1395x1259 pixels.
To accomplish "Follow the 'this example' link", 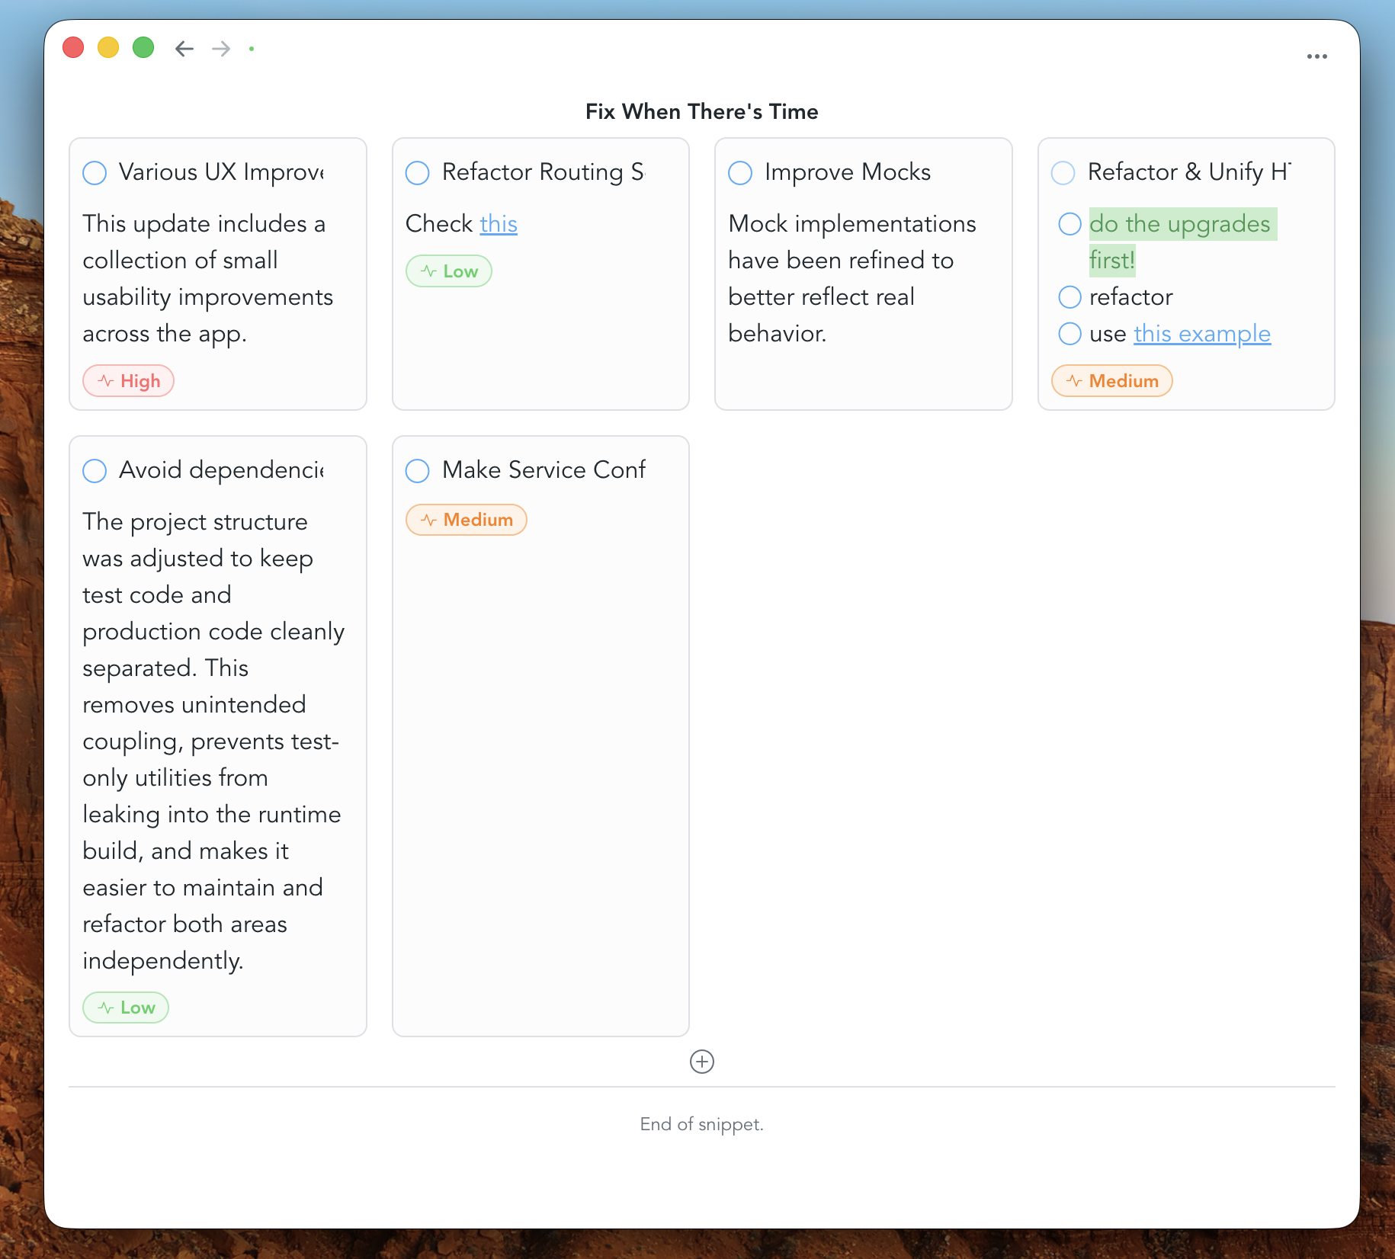I will (1201, 334).
